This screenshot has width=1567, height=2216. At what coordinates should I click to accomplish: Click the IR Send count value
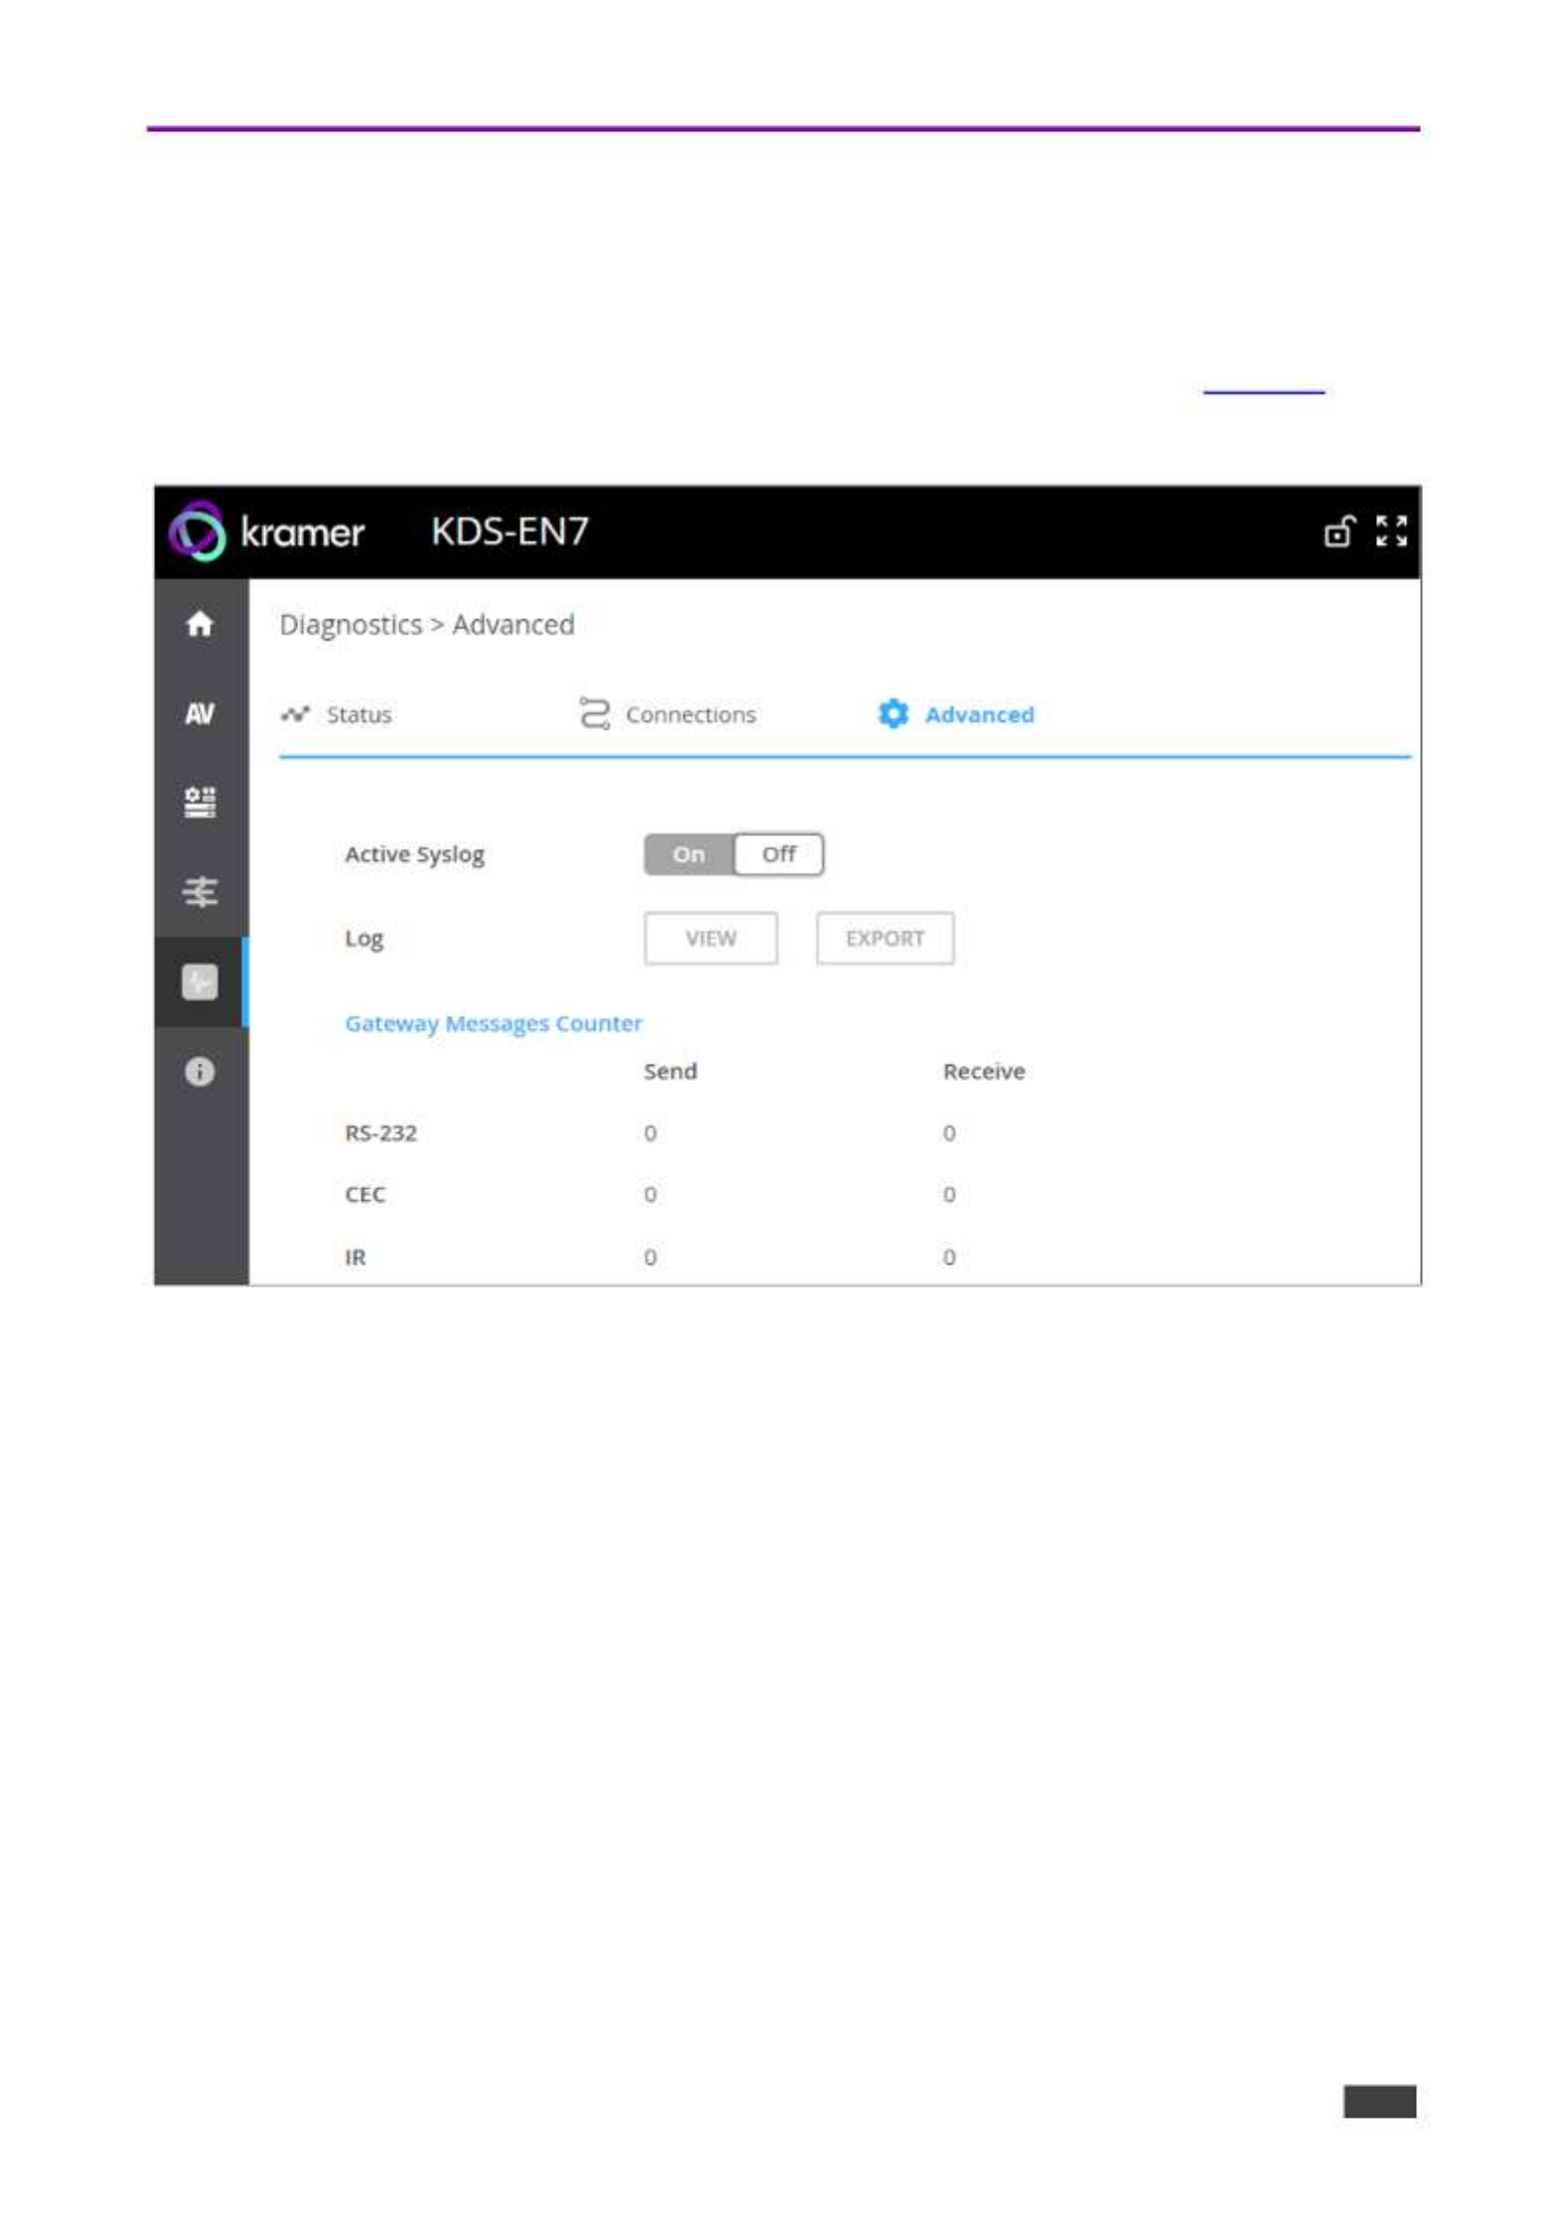click(x=650, y=1256)
